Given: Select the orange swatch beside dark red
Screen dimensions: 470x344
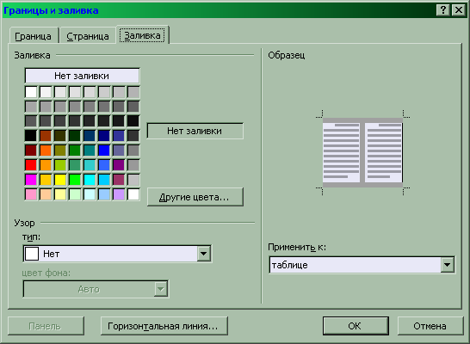Looking at the screenshot, I should (46, 150).
